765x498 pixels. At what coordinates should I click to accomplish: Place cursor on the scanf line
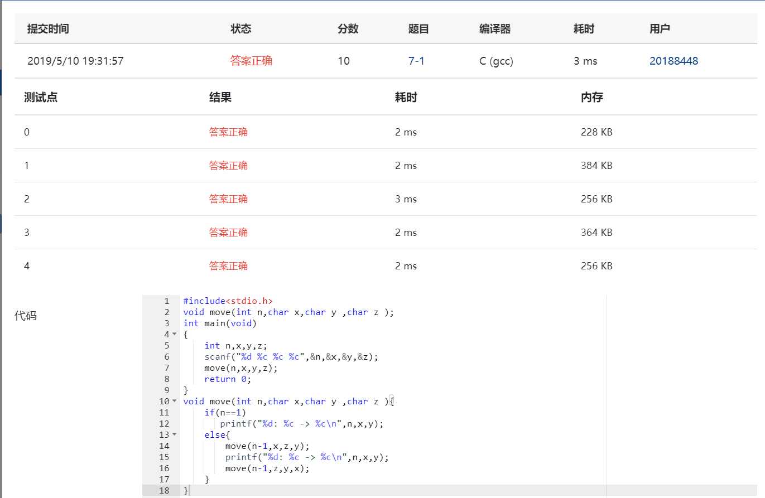(x=291, y=357)
